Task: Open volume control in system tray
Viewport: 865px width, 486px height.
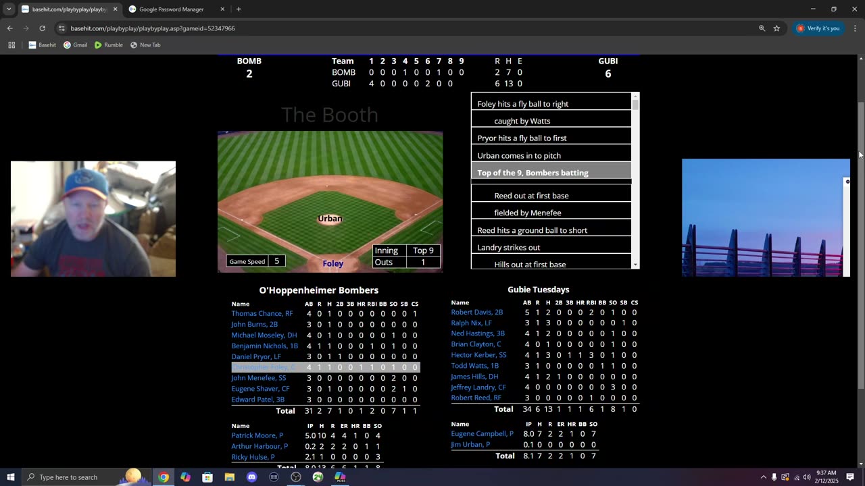Action: coord(806,477)
